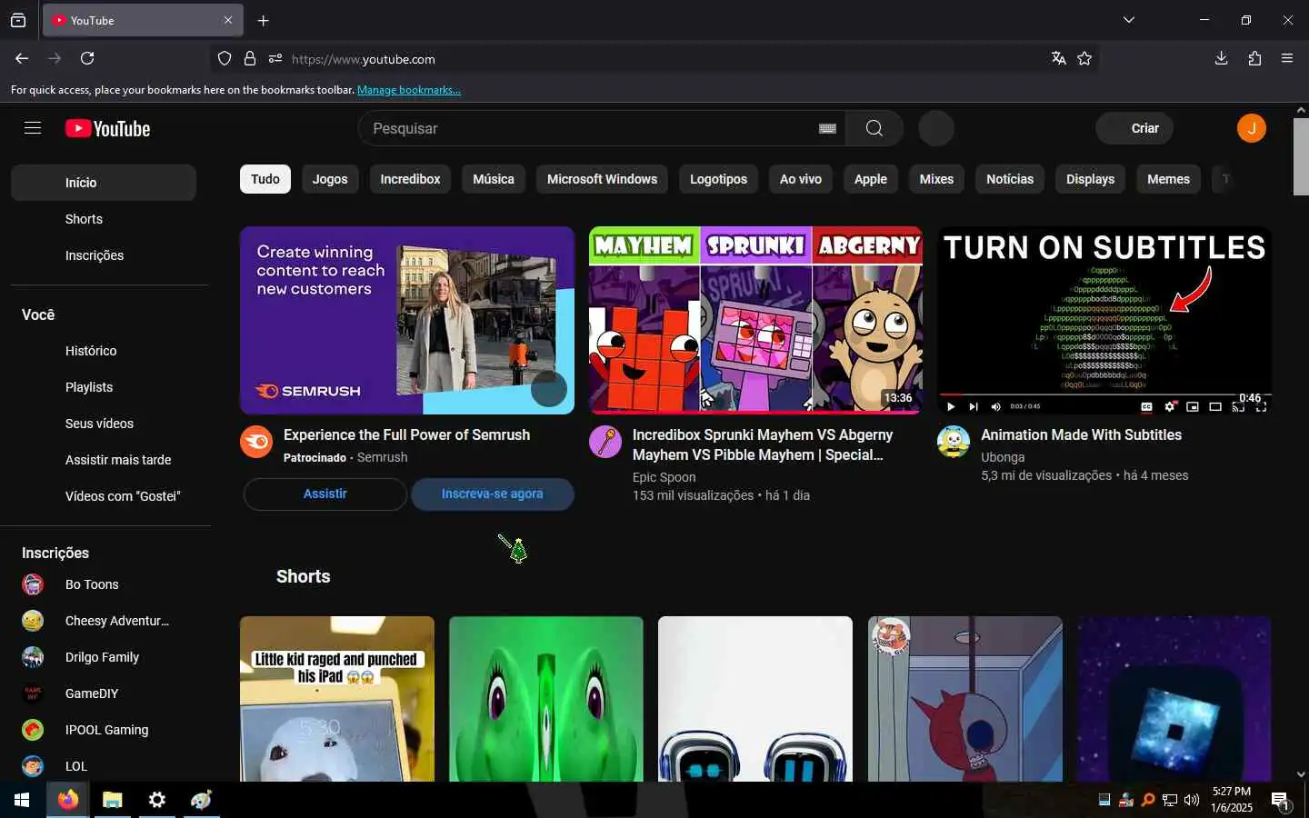Click the site security padlock icon

(x=250, y=59)
